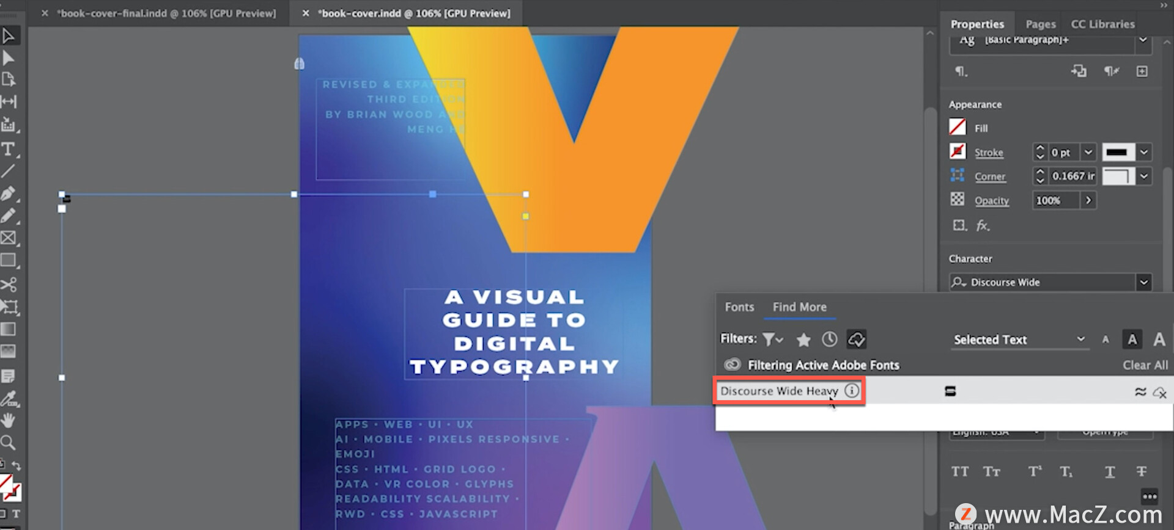This screenshot has height=530, width=1174.
Task: Toggle the activated Adobe fonts filter
Action: tap(856, 339)
